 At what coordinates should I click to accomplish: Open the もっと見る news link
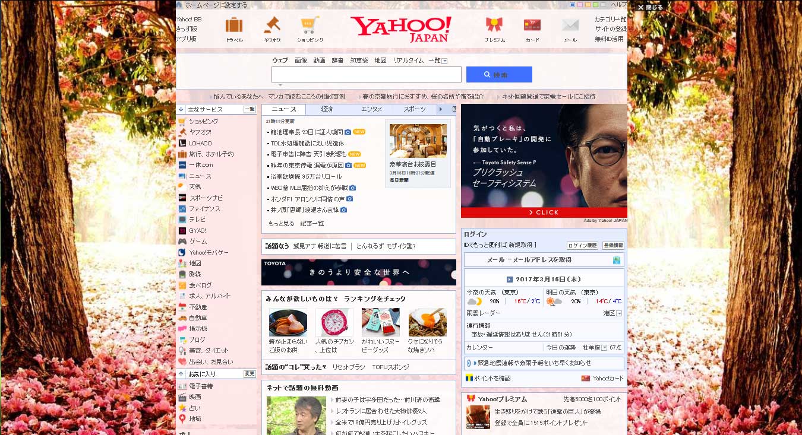(282, 224)
